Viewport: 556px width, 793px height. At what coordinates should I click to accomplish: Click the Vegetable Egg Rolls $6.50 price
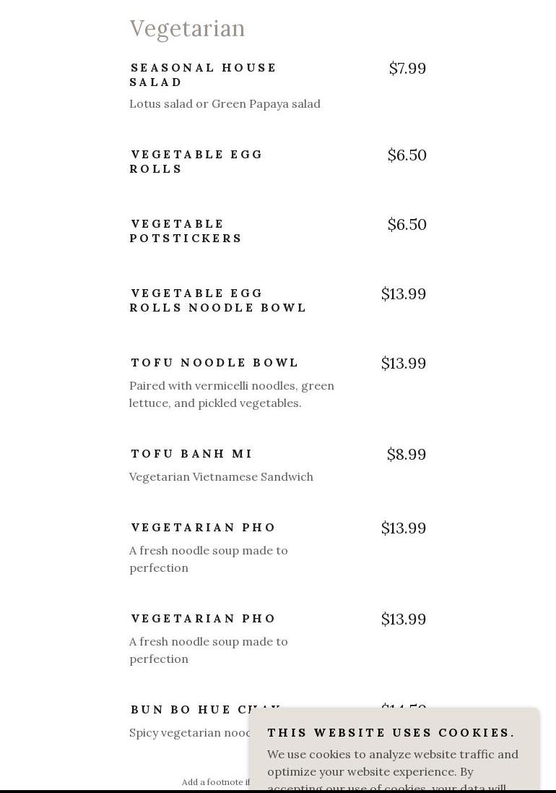[x=407, y=155]
